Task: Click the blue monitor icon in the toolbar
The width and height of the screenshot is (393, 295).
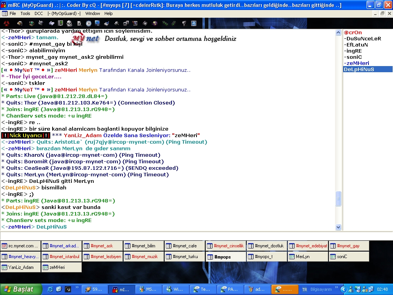Action: point(97,23)
